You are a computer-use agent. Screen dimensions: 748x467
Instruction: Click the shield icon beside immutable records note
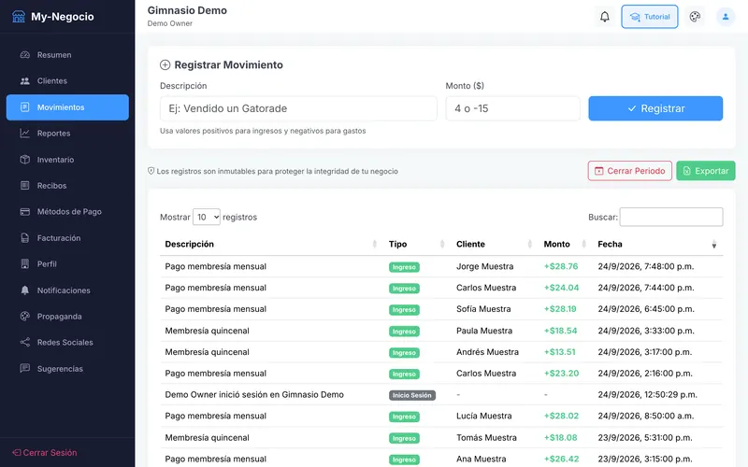[151, 171]
